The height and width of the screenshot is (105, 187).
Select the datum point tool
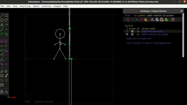coord(6,29)
